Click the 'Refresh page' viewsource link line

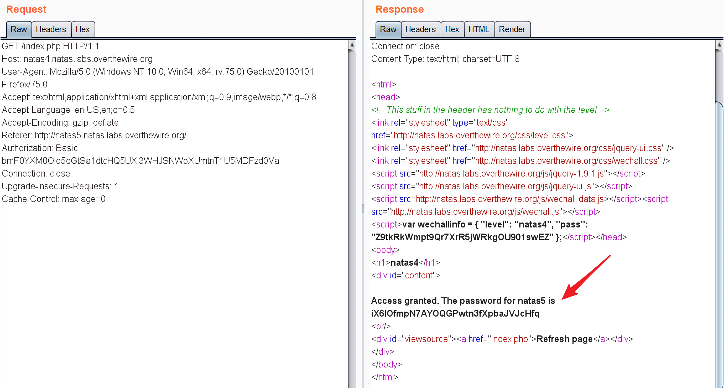pos(502,339)
